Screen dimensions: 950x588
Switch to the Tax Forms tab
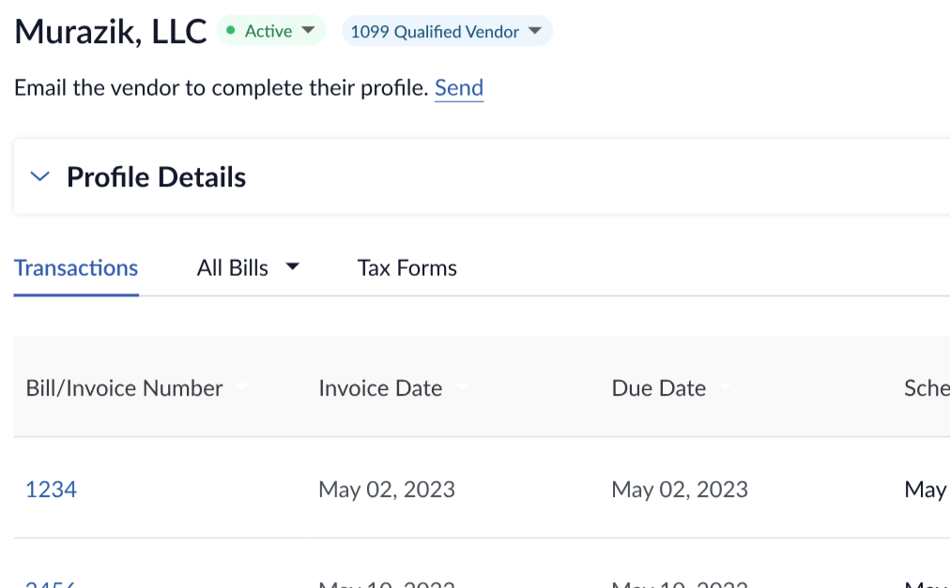(406, 267)
